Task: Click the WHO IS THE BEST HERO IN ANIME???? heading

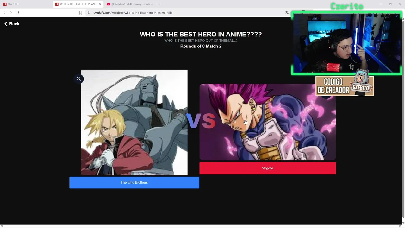Action: pos(201,34)
